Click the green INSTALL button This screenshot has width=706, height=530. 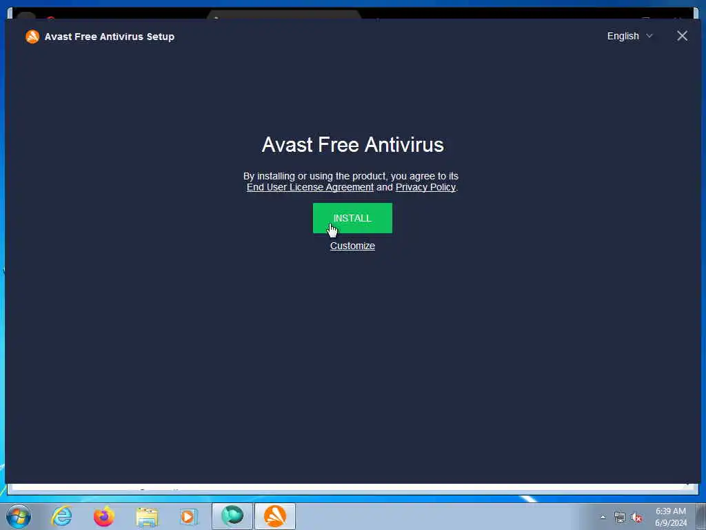tap(352, 218)
